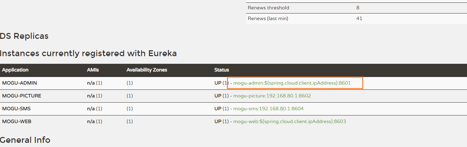Open the mogu-picture:192.168.80.1:8602 link
This screenshot has height=147, width=467.
(x=272, y=96)
